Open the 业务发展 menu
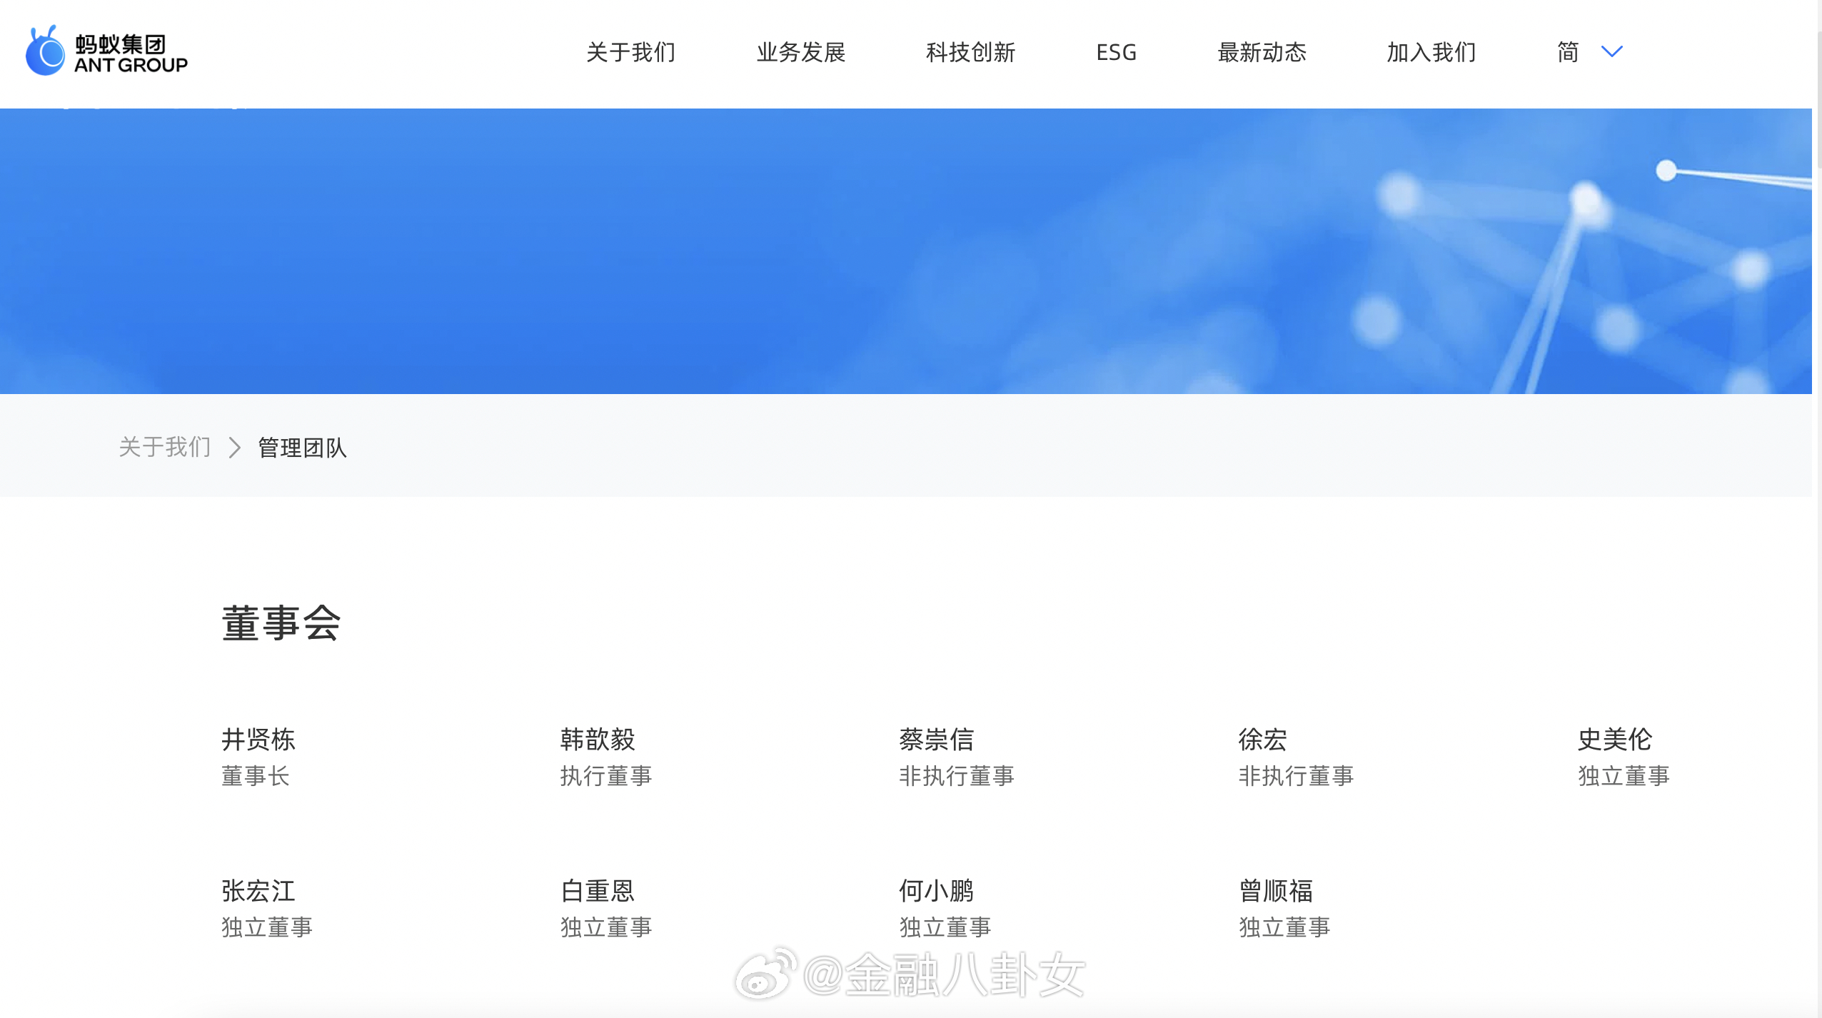 pyautogui.click(x=800, y=52)
